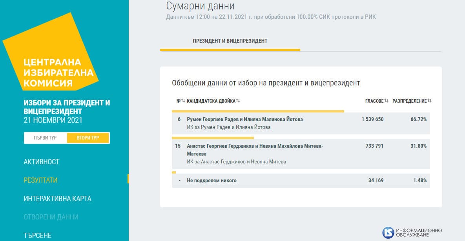465x241 pixels.
Task: Select the Президент и вицепрезидент tab
Action: [230, 41]
